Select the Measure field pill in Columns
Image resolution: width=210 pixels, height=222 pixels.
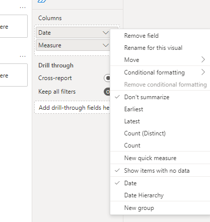pos(73,45)
